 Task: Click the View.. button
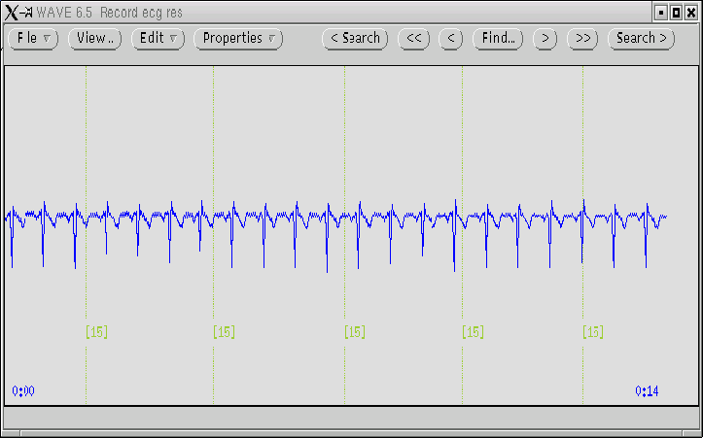point(94,39)
